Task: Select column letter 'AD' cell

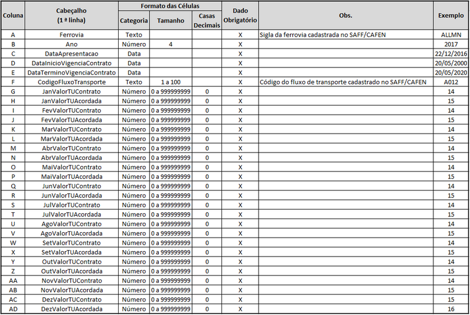Action: coord(13,309)
